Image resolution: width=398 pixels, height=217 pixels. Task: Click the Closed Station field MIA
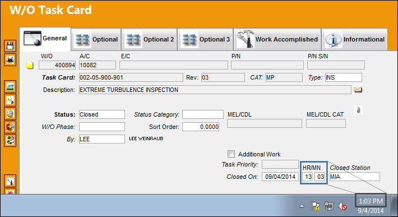[355, 177]
